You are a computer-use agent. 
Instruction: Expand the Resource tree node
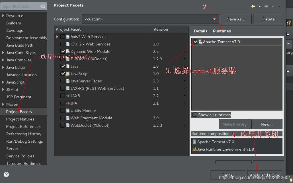(x=3, y=16)
